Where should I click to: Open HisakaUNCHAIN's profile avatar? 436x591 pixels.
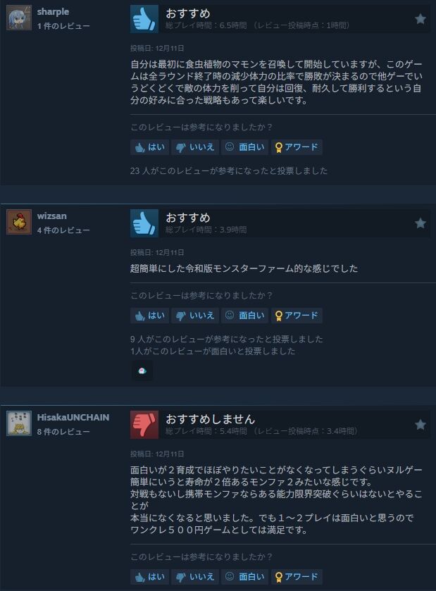tap(19, 423)
